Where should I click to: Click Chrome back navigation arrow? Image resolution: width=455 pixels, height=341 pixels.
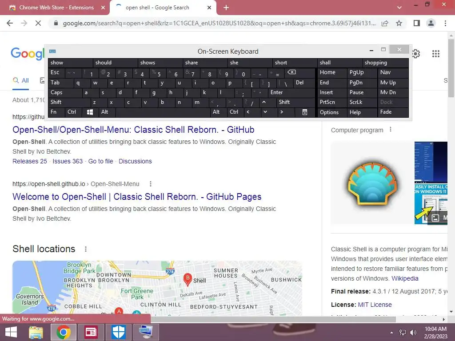tap(10, 23)
